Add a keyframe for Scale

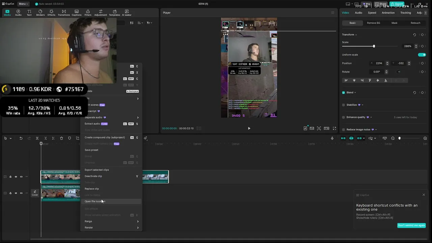pyautogui.click(x=422, y=46)
